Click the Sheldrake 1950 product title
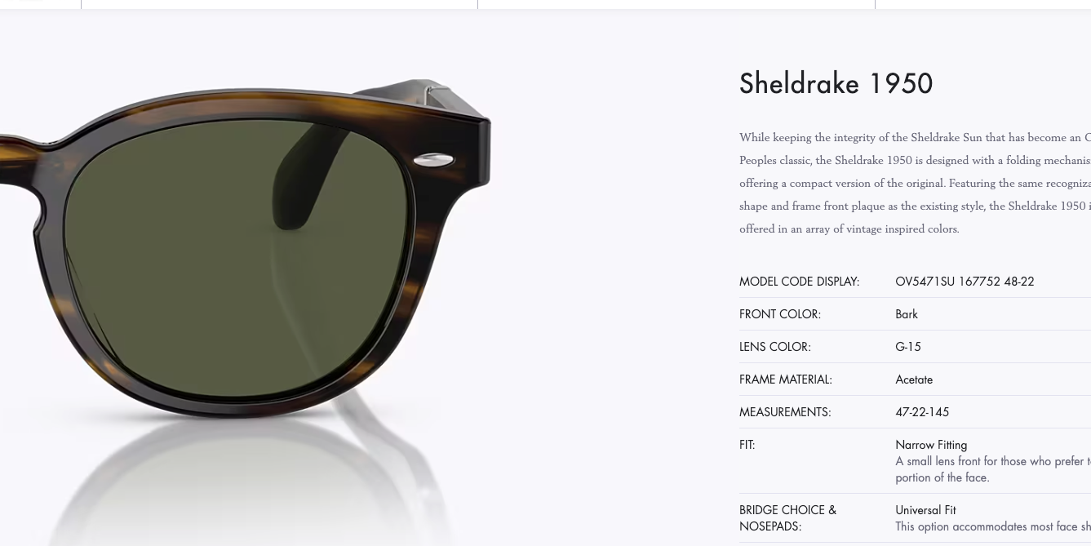 point(836,83)
